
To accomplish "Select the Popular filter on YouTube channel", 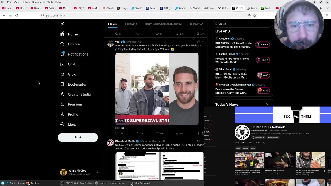I will point(245,148).
